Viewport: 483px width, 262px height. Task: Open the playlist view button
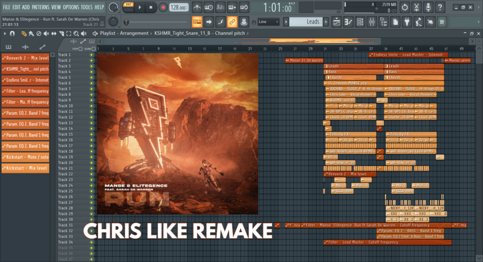pos(337,22)
